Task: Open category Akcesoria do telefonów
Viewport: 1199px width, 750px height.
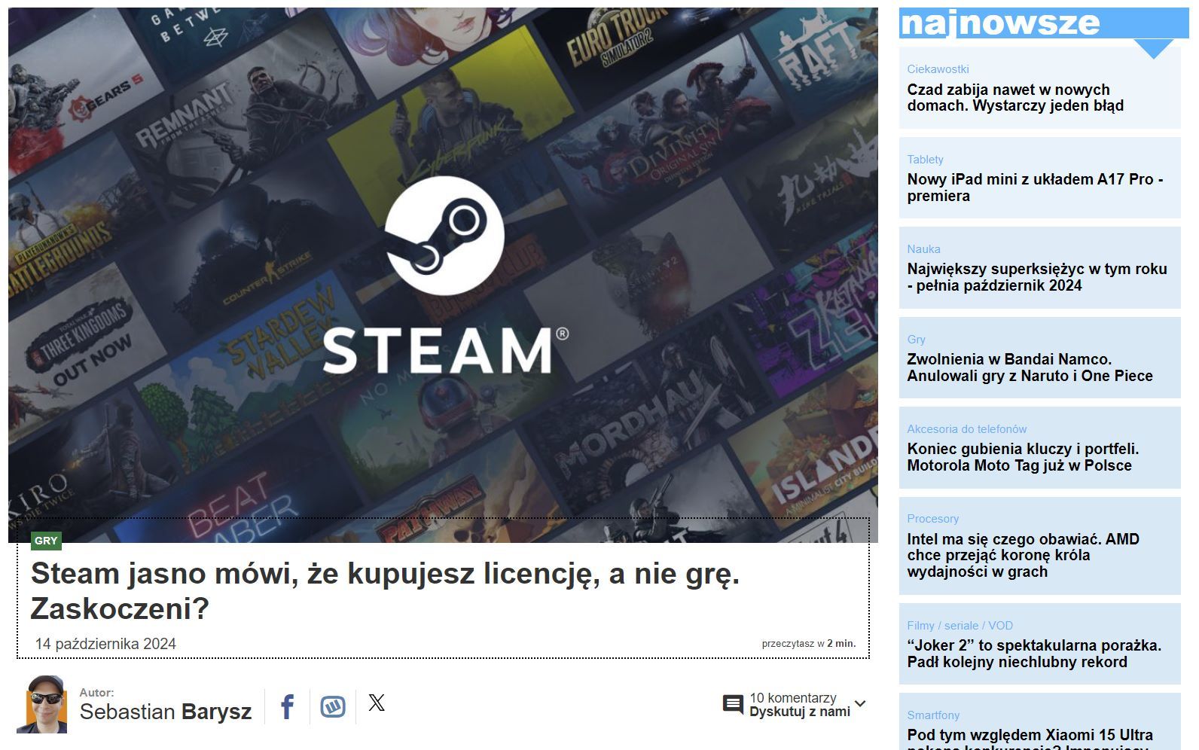Action: tap(966, 429)
